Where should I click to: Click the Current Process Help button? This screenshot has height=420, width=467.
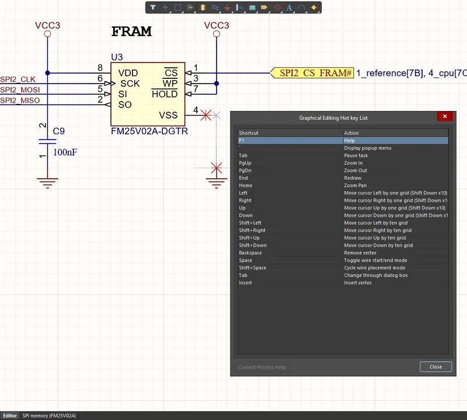[x=262, y=367]
